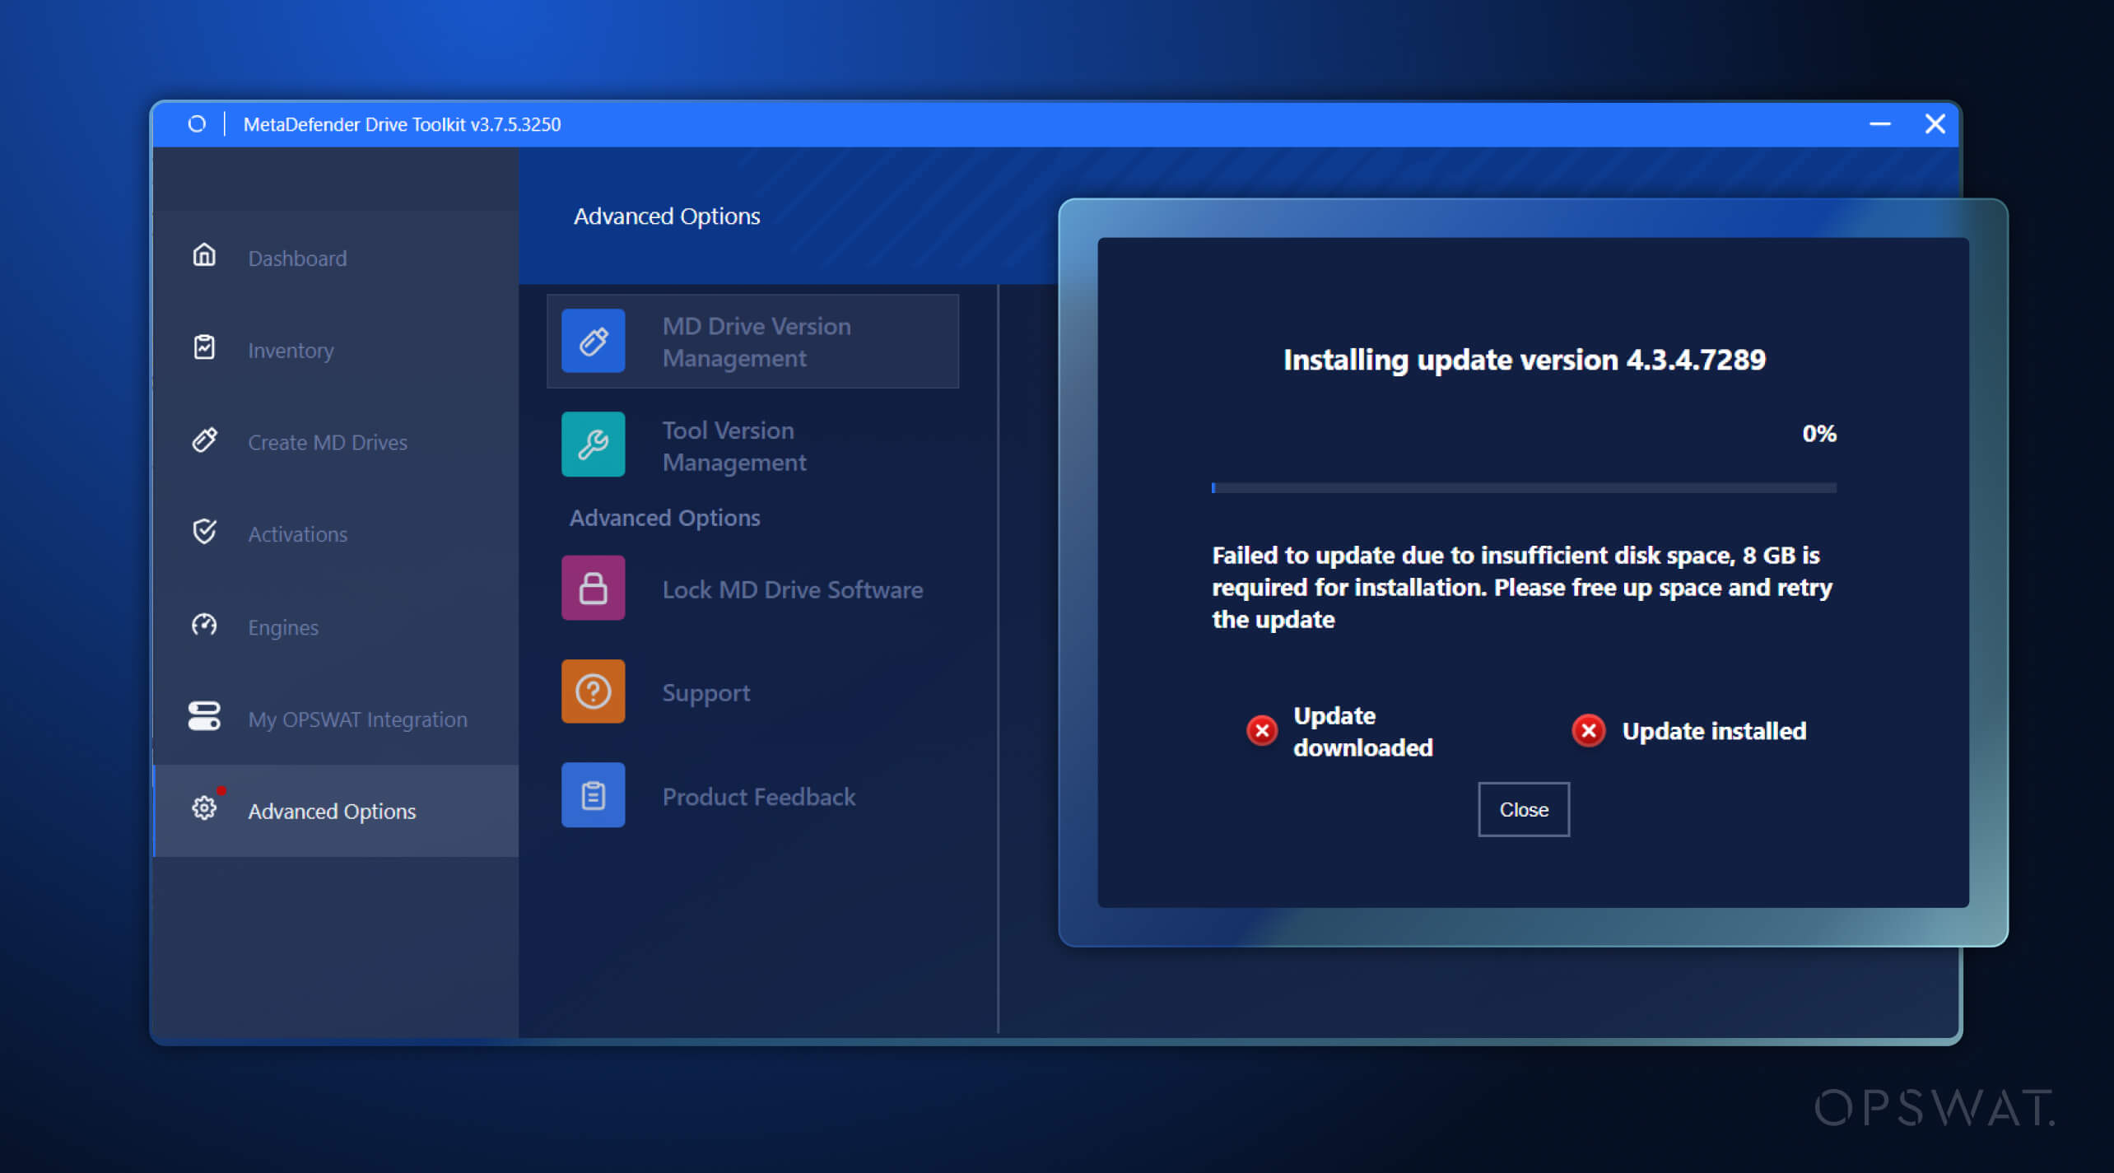Click the Create MD Drives USB icon
2114x1173 pixels.
203,440
